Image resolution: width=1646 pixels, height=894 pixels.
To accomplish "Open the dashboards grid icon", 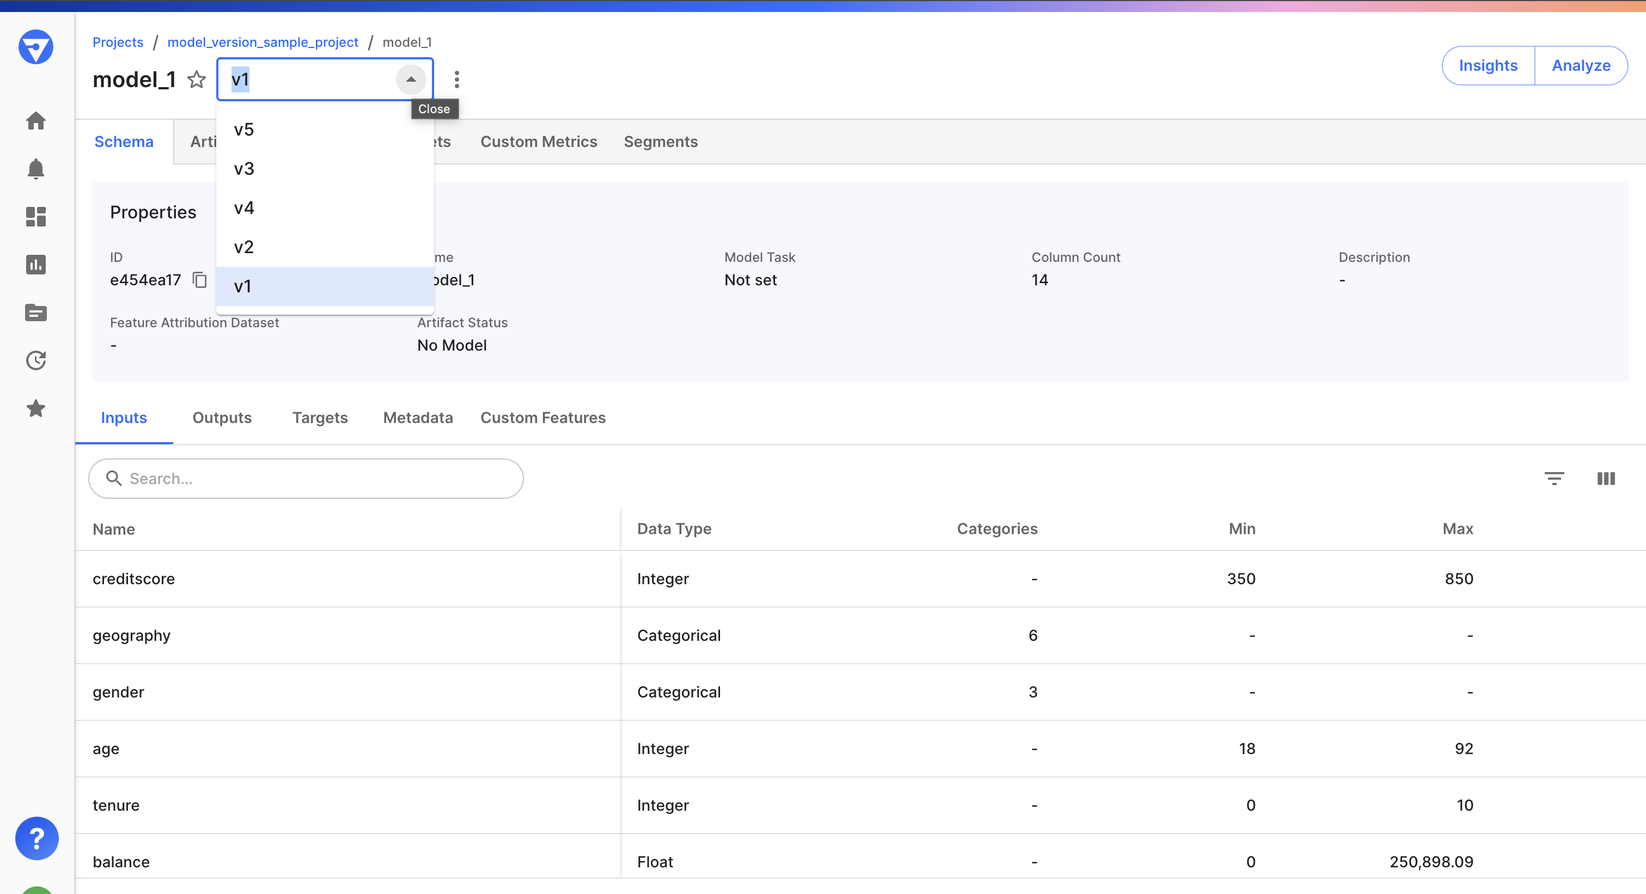I will pyautogui.click(x=36, y=217).
